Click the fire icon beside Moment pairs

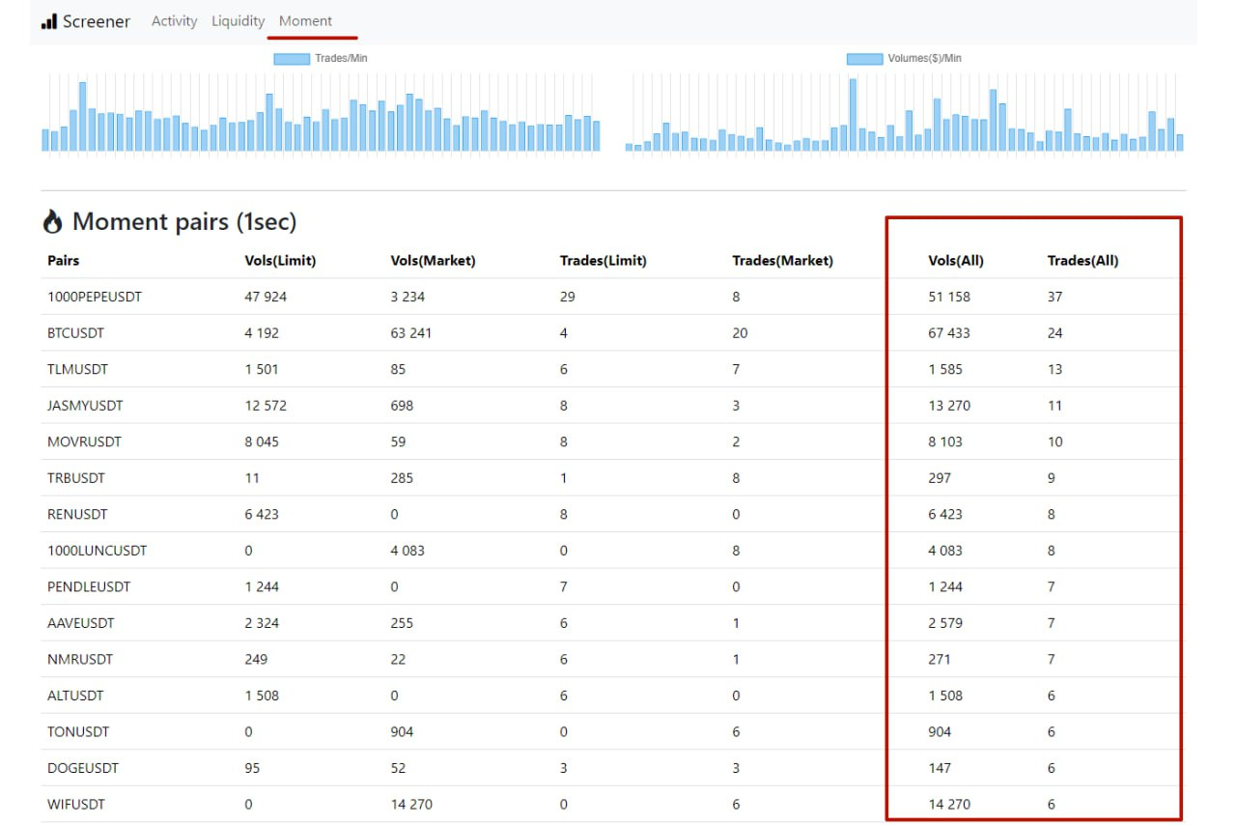pyautogui.click(x=52, y=222)
